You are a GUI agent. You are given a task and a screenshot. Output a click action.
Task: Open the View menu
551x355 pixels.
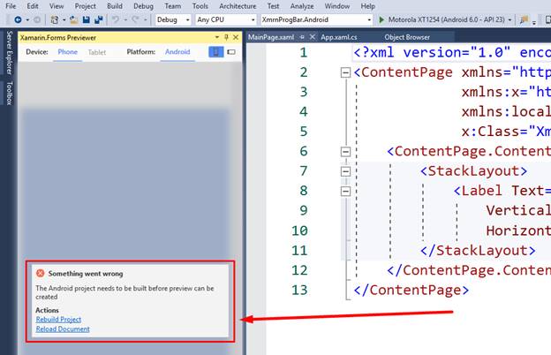point(57,6)
